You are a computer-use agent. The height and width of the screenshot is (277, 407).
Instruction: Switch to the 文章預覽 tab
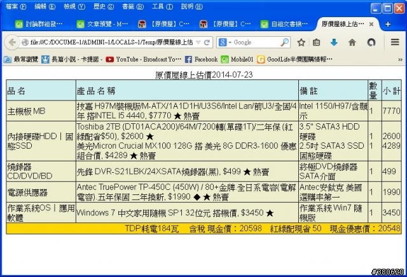(x=102, y=24)
